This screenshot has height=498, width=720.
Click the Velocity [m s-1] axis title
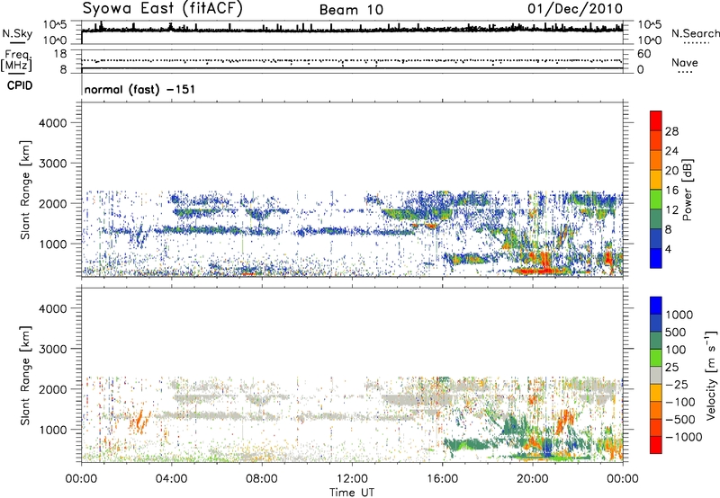[x=711, y=375]
